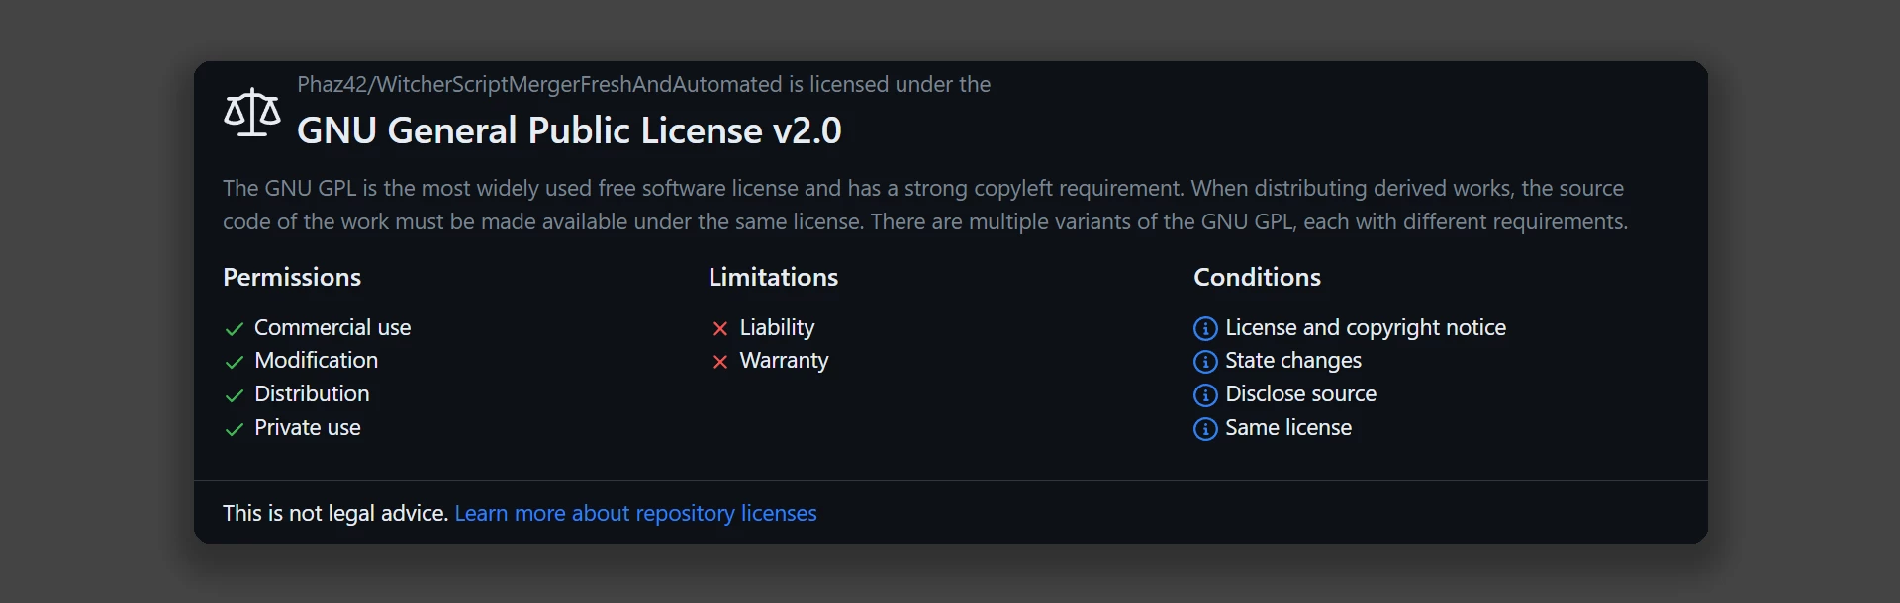This screenshot has width=1900, height=603.
Task: Select the Disclose source condition text
Action: click(1300, 394)
